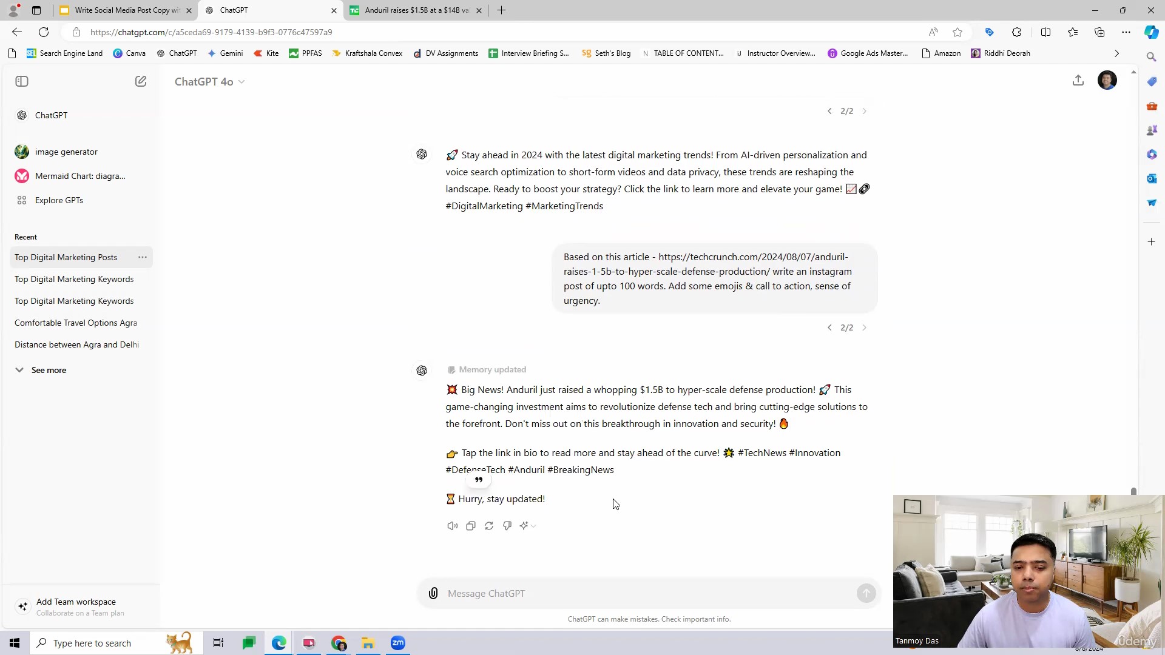Viewport: 1165px width, 655px height.
Task: Open Windows Start menu
Action: pos(15,643)
